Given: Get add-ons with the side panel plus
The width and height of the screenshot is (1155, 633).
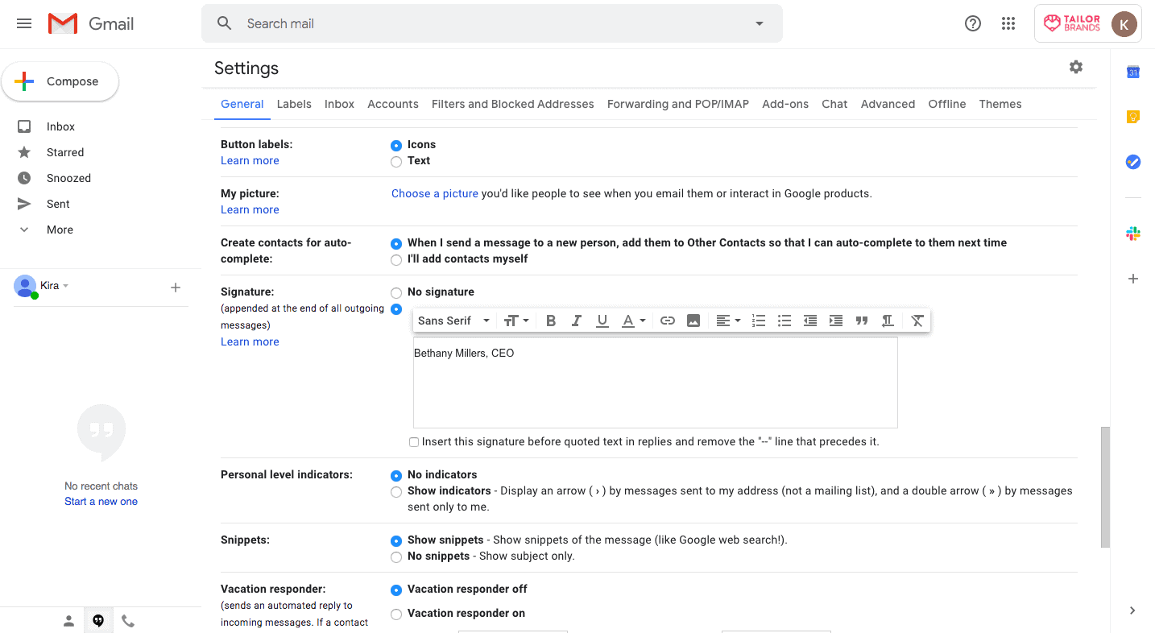Looking at the screenshot, I should tap(1133, 279).
